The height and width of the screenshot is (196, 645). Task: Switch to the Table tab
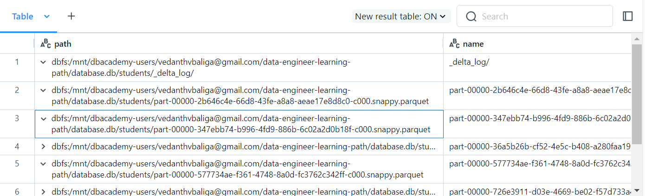pyautogui.click(x=23, y=16)
